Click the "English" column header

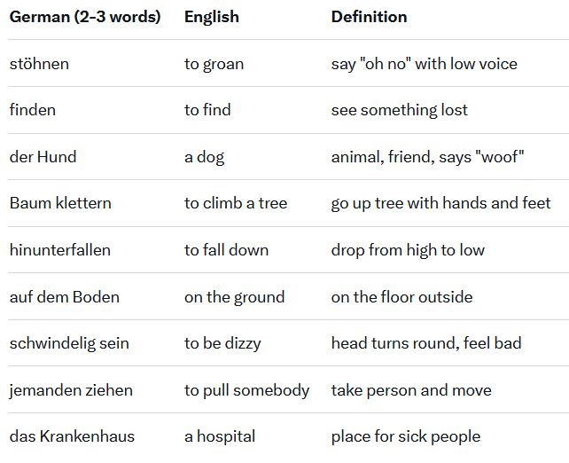pos(214,17)
